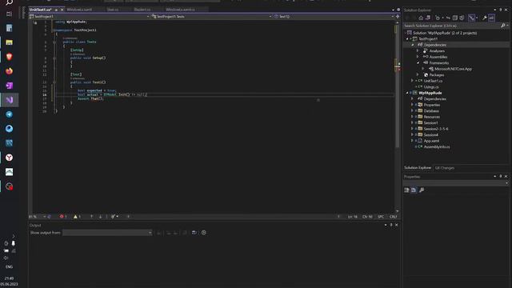Select the AssemblyInfo.cs file
Image resolution: width=512 pixels, height=288 pixels.
436,147
